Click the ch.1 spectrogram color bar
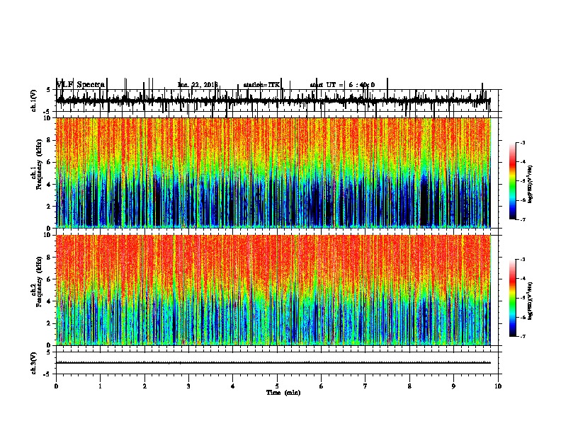 (512, 181)
